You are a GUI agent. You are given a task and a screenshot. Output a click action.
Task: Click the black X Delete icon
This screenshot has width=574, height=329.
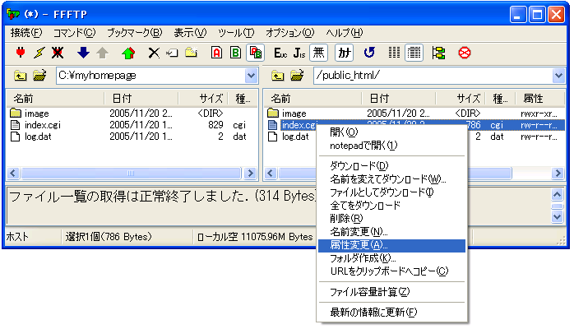click(153, 53)
